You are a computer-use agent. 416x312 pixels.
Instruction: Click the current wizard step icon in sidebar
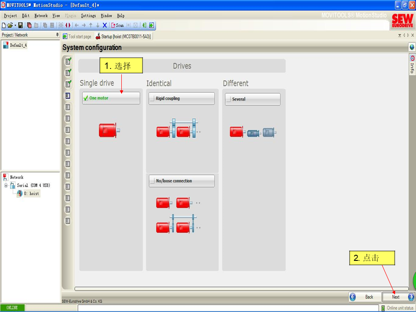pos(68,95)
